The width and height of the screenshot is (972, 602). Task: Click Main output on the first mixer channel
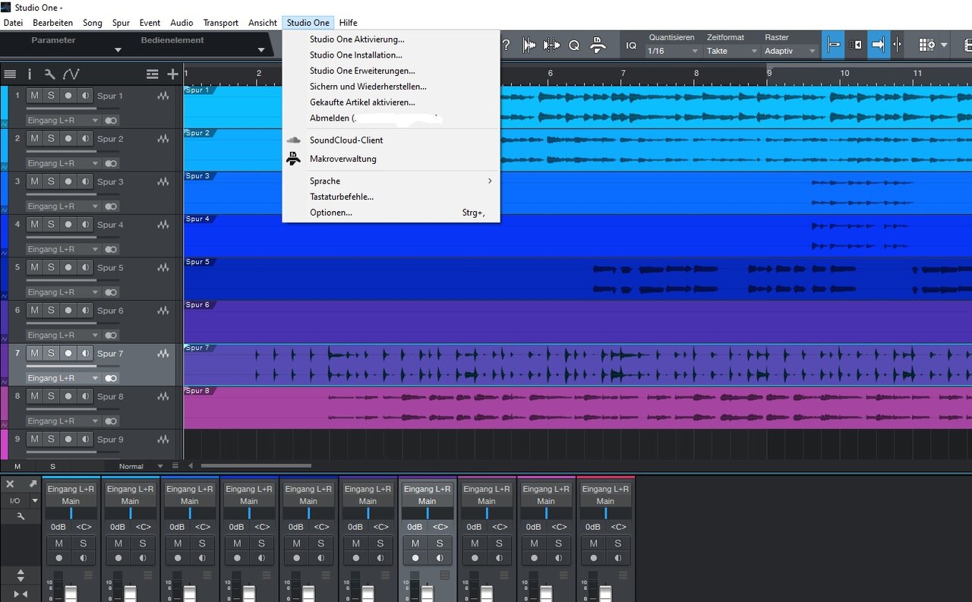pos(71,501)
